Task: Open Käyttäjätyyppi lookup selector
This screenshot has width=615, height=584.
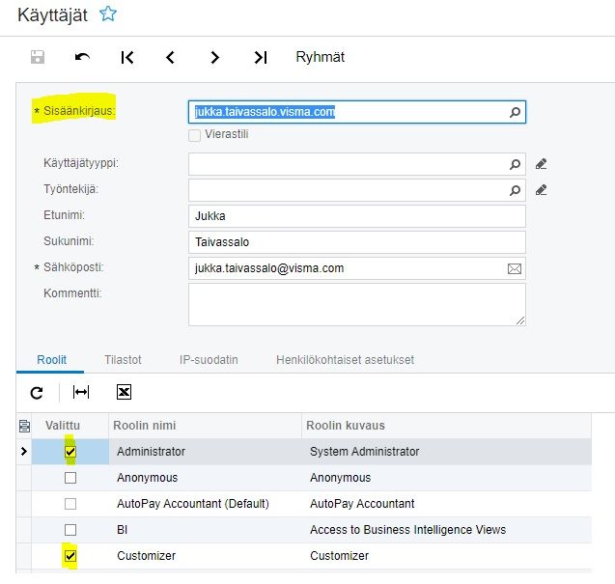Action: pos(515,164)
